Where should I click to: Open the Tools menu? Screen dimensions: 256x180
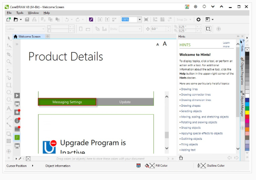20,13
